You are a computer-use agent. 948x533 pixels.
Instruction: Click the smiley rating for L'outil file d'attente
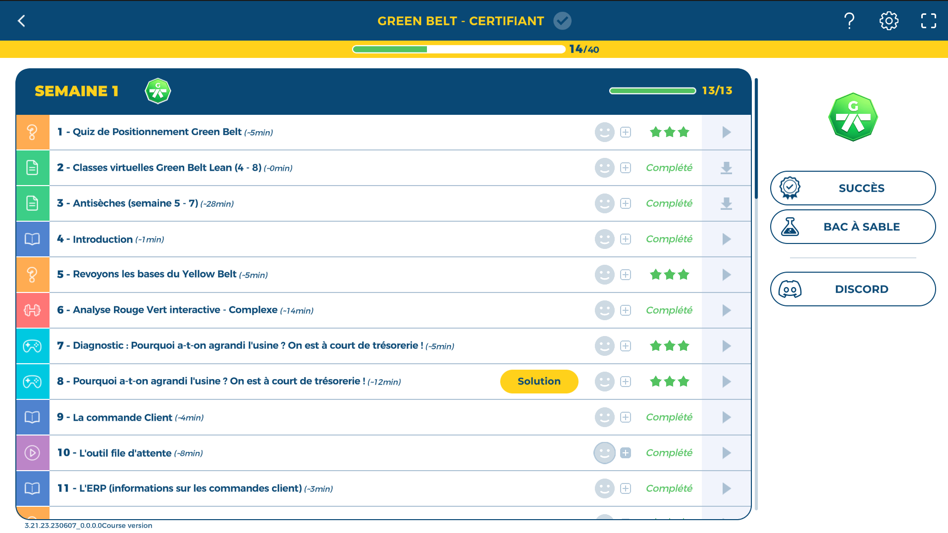604,453
